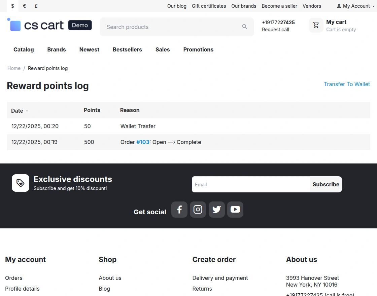This screenshot has width=377, height=296.
Task: Click the Twitter social icon
Action: [x=216, y=209]
